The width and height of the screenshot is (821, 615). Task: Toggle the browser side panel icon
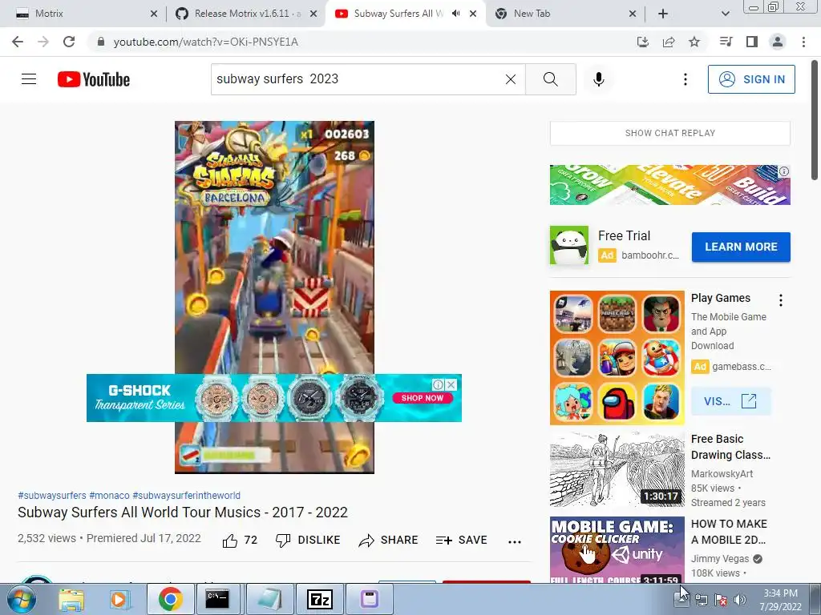click(752, 42)
